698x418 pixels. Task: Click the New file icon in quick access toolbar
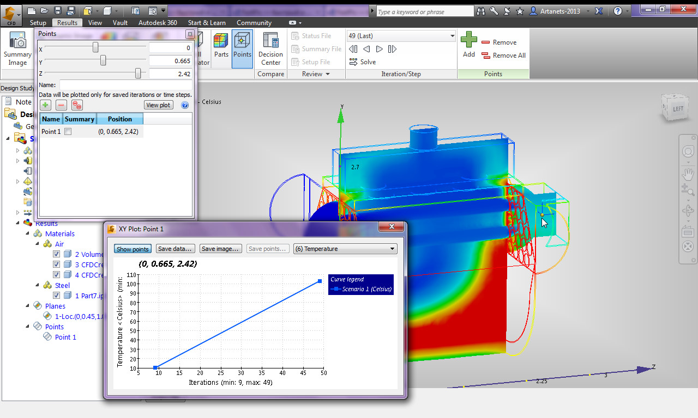tap(32, 10)
